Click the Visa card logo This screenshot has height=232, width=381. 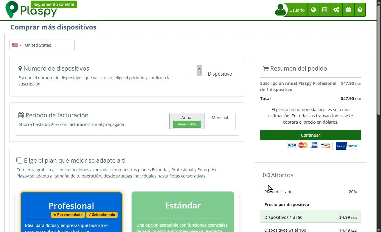pos(292,145)
